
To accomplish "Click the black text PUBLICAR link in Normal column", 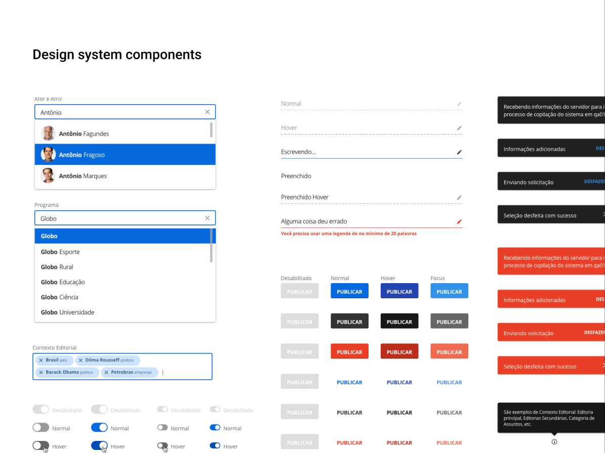I will point(349,412).
